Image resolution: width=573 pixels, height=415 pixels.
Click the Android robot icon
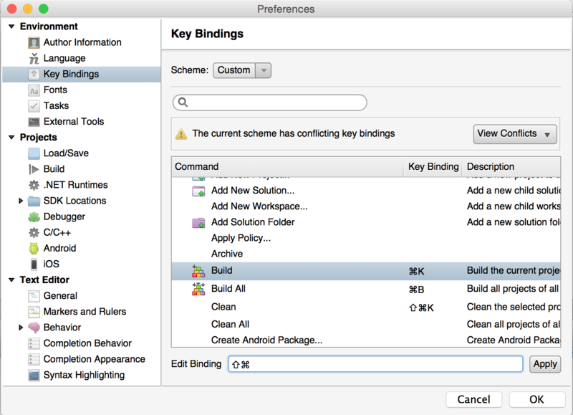tap(34, 249)
